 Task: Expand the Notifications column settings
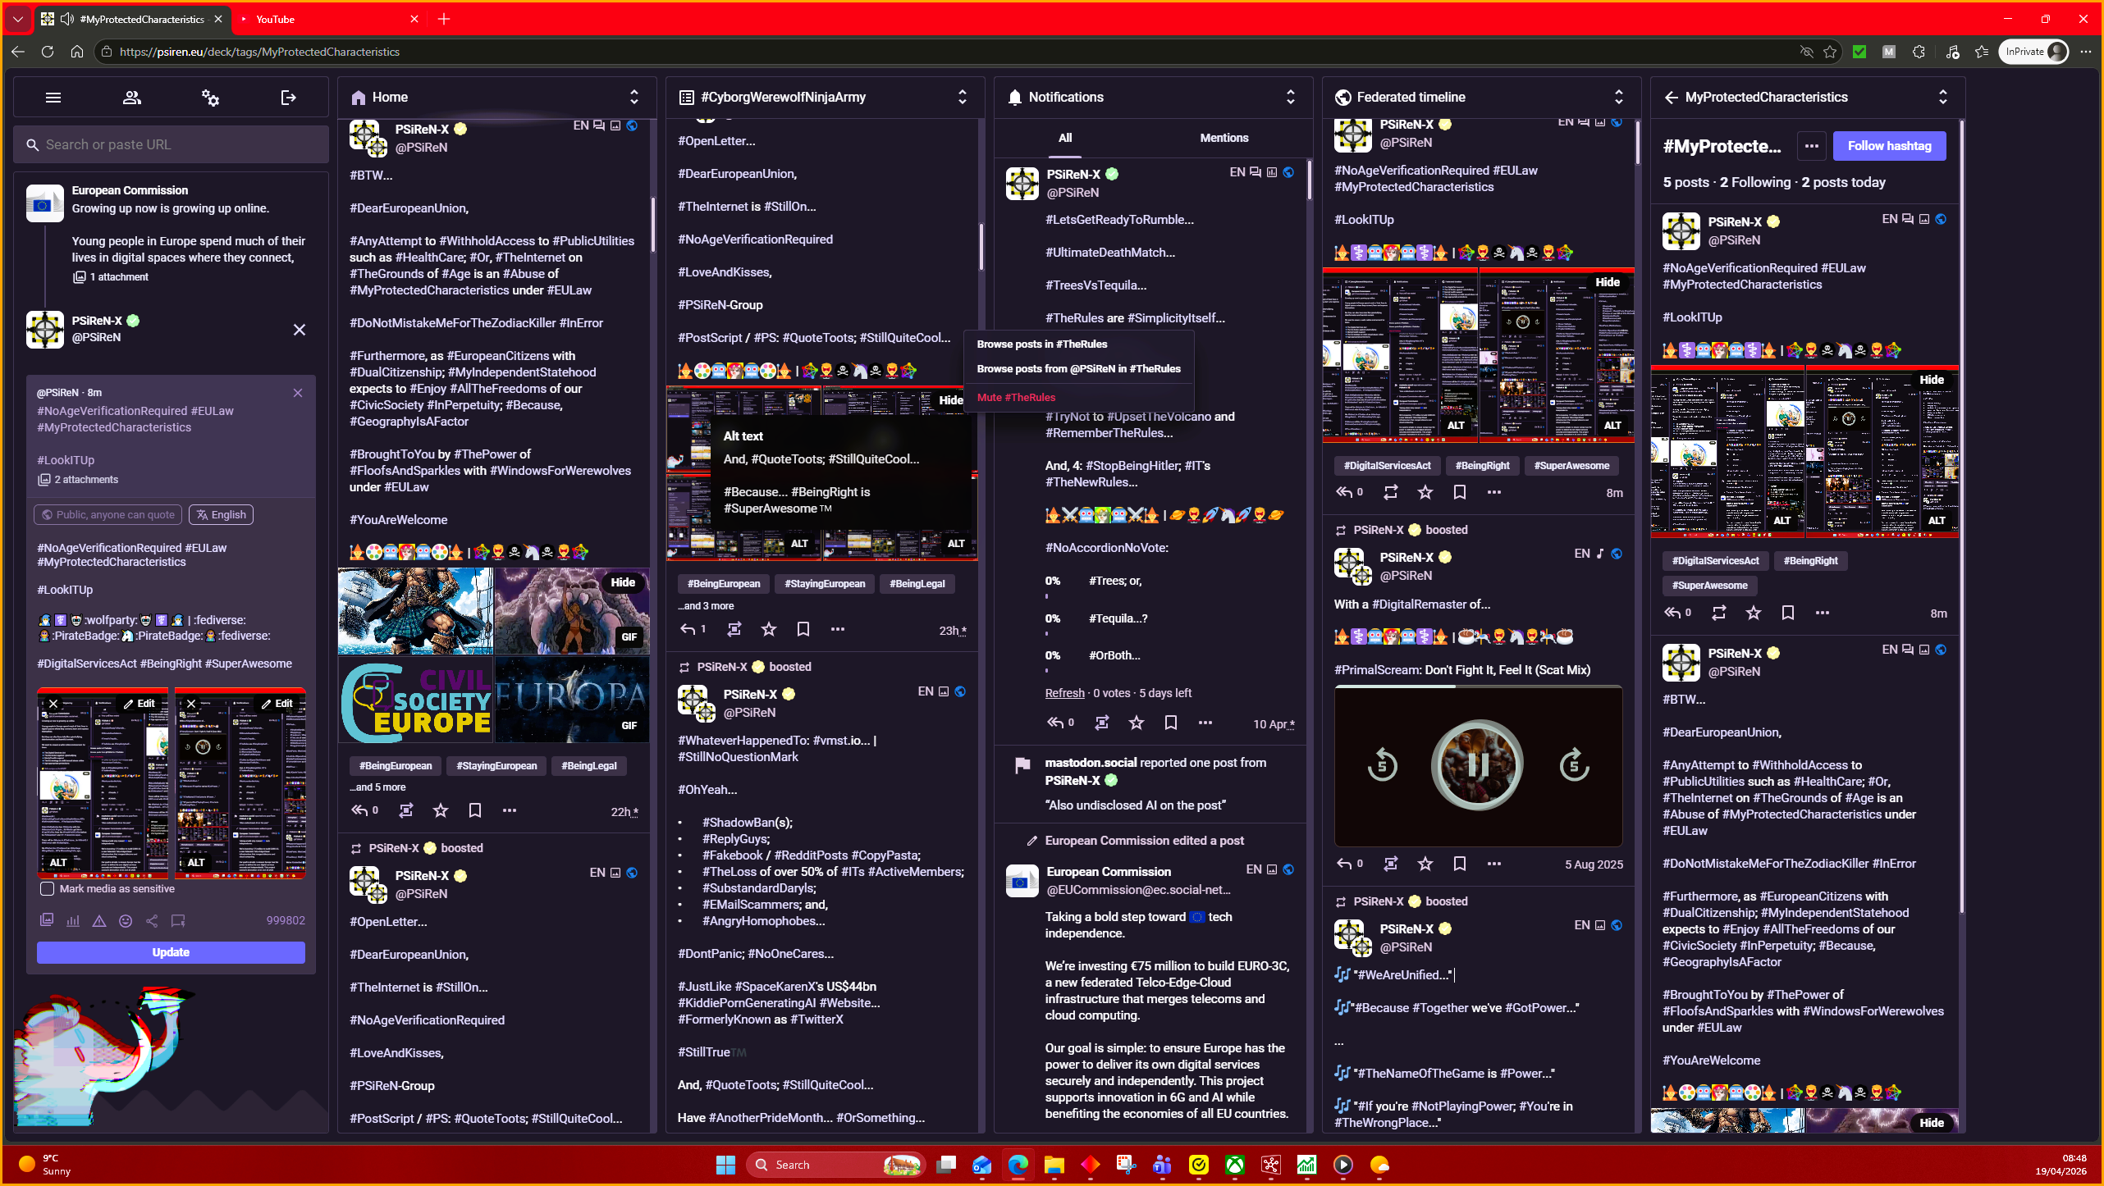1291,97
